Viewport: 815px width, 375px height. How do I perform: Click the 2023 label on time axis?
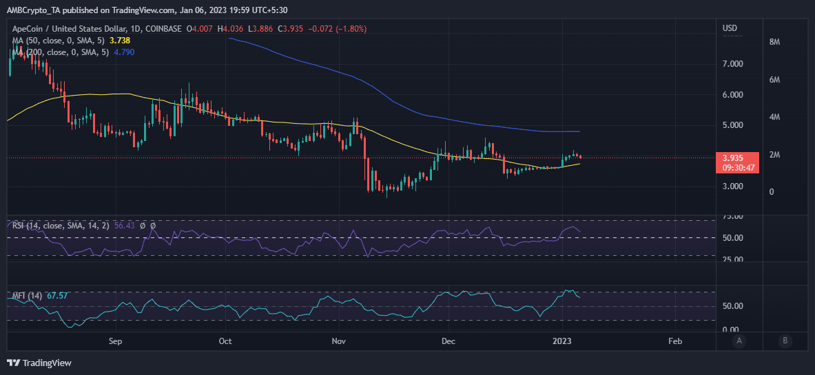pyautogui.click(x=562, y=341)
